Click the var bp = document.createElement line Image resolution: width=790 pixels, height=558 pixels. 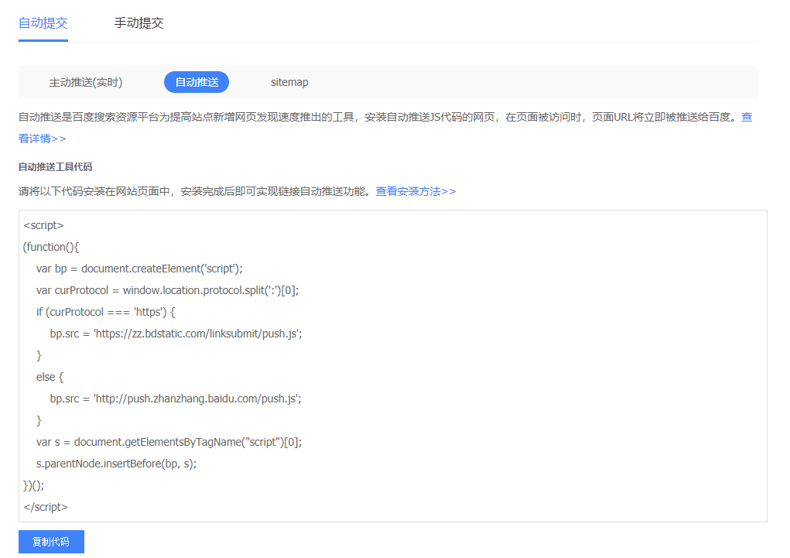(139, 269)
